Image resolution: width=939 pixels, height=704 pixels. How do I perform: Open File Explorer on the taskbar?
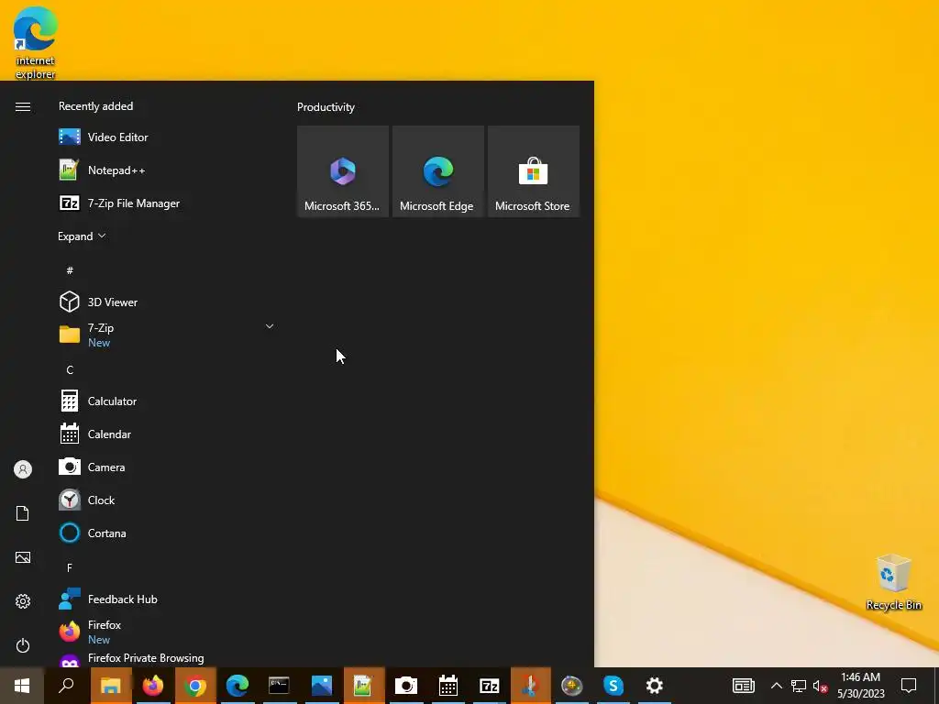tap(111, 686)
